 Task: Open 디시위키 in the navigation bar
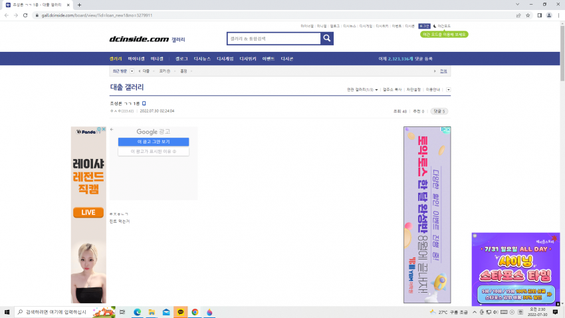tap(248, 59)
